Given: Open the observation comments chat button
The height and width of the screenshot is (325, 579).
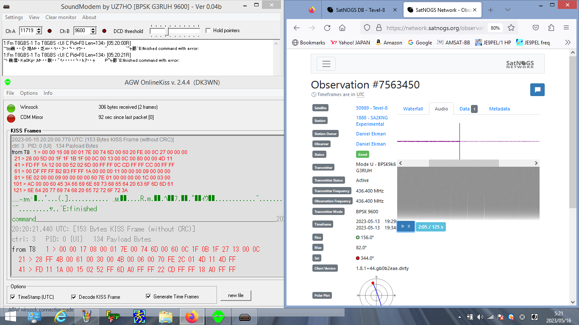Looking at the screenshot, I should point(537,90).
